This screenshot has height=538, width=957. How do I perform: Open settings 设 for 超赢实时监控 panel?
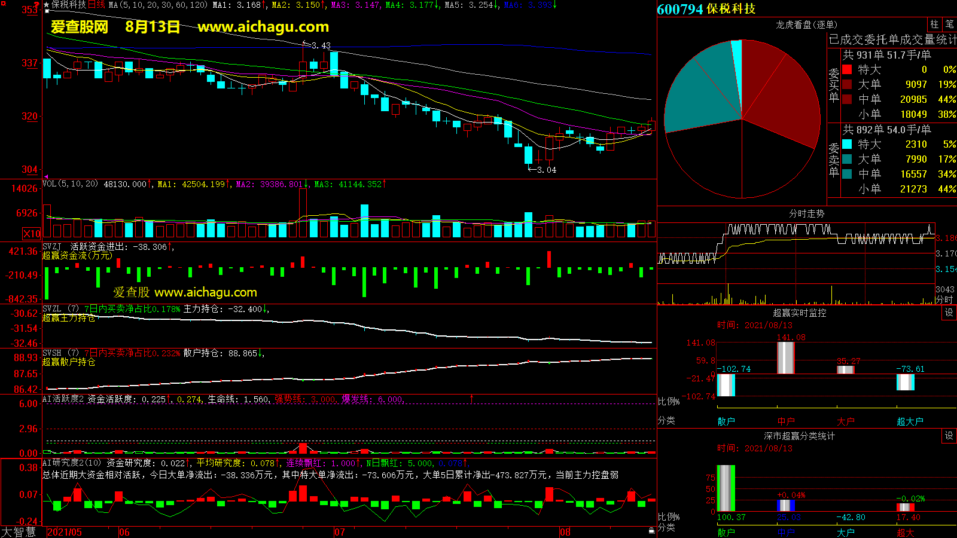coord(949,313)
